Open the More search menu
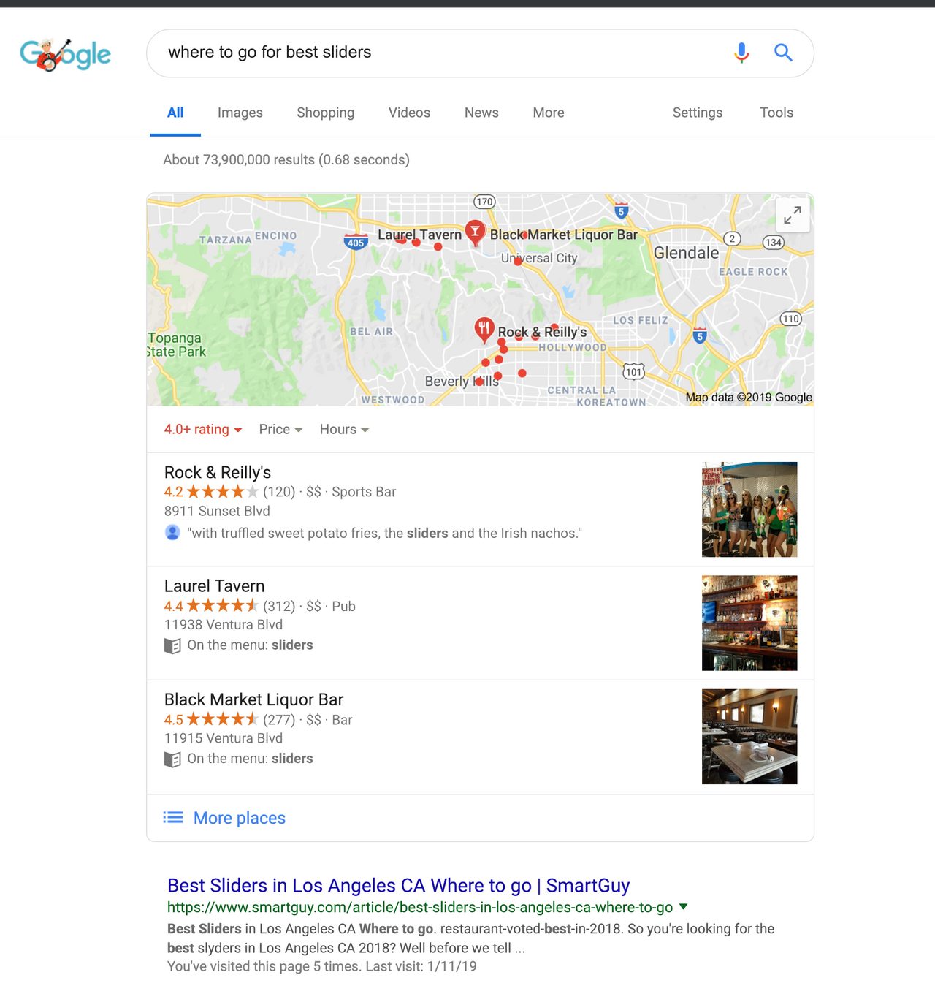The image size is (935, 994). tap(549, 113)
